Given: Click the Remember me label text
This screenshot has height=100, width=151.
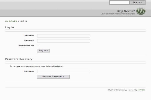Looking at the screenshot, I should (x=26, y=45).
